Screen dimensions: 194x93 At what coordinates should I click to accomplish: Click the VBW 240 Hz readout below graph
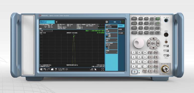(72, 65)
